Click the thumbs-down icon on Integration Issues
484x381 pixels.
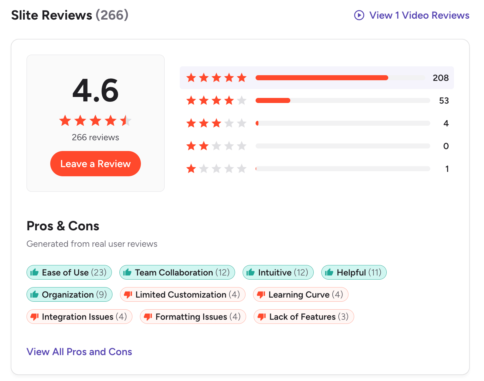tap(34, 317)
